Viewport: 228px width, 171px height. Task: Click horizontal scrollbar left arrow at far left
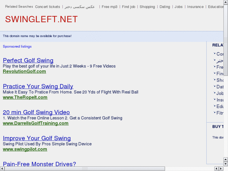click(2, 169)
